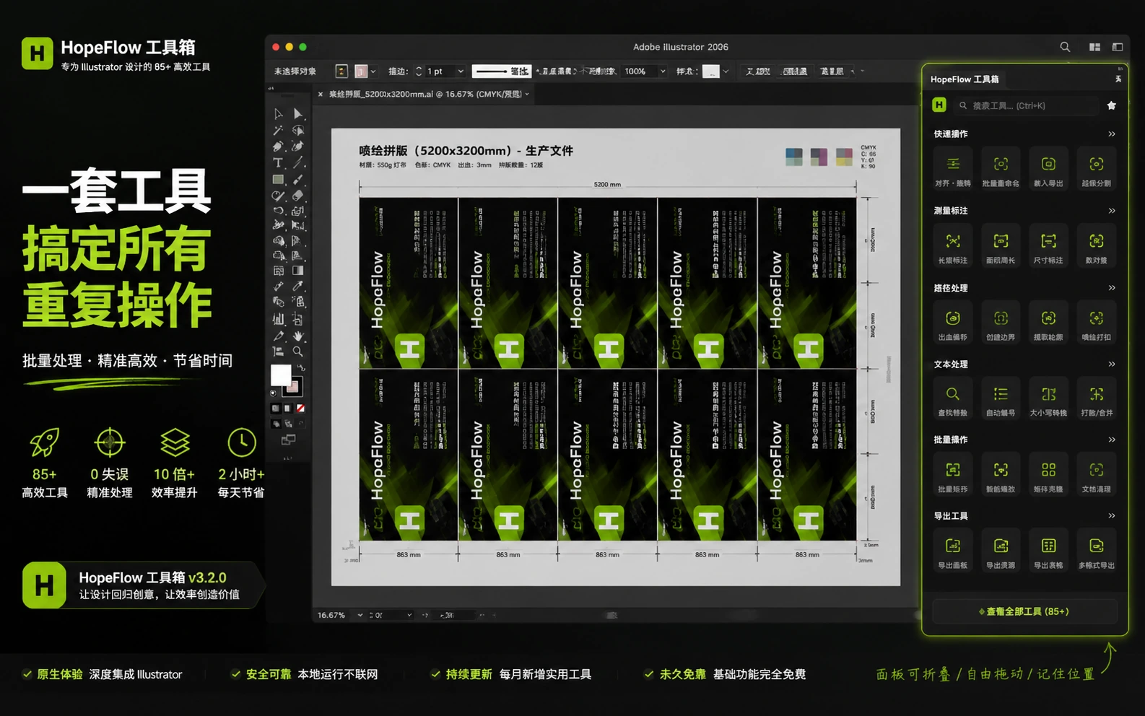Click the style swatch in control bar

pos(711,71)
